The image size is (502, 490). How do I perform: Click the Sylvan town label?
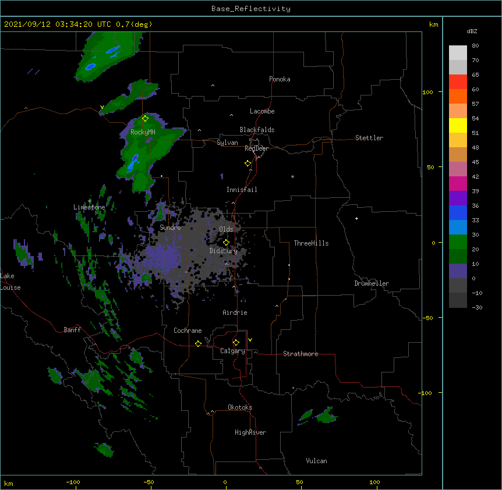(227, 143)
